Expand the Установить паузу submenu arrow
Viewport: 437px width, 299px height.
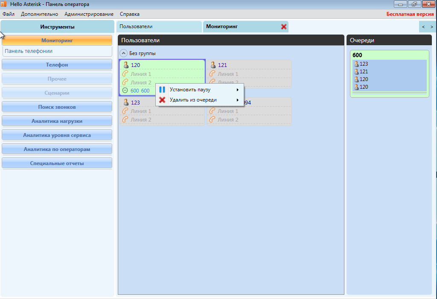[237, 90]
